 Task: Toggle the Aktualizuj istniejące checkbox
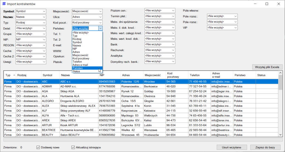(x=73, y=147)
